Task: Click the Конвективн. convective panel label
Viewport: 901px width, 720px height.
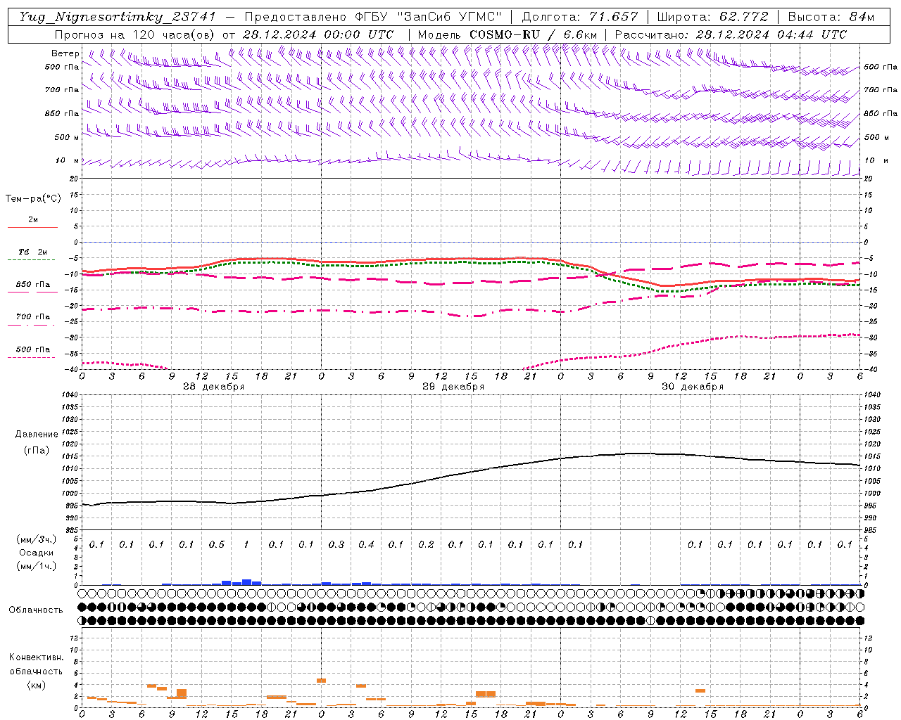Action: [36, 657]
